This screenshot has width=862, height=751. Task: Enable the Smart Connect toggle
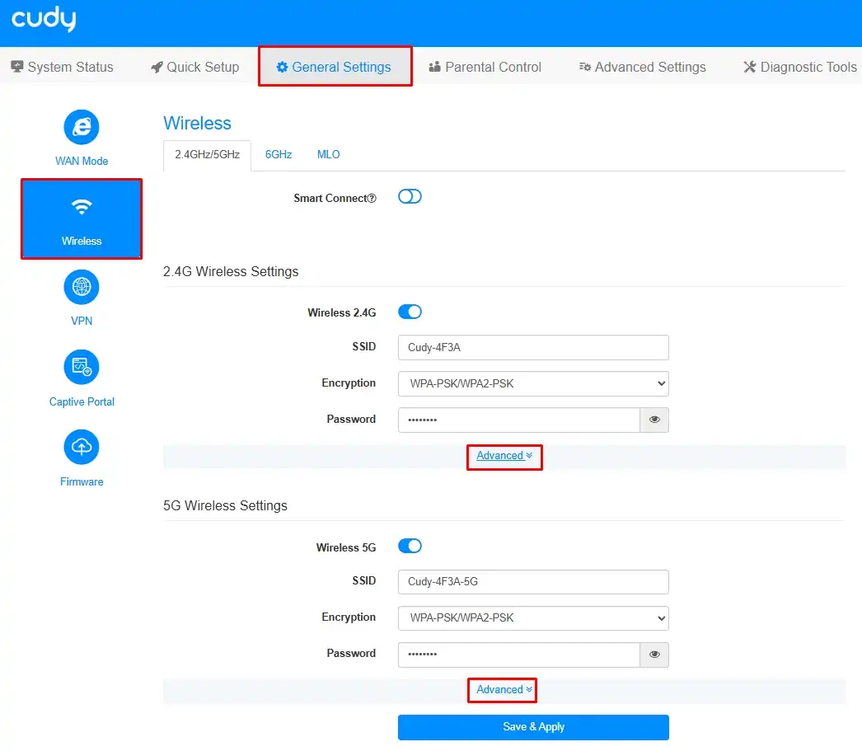click(x=410, y=197)
